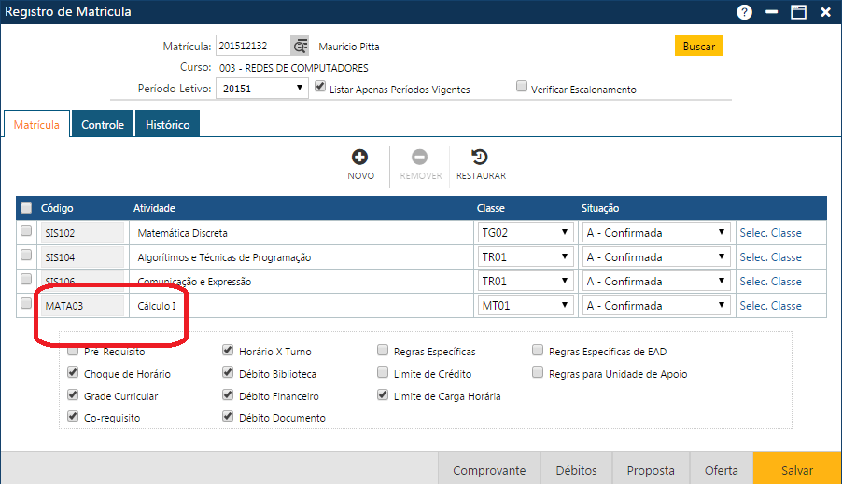The image size is (842, 484).
Task: Click the Cálculo I activity cell
Action: 301,305
